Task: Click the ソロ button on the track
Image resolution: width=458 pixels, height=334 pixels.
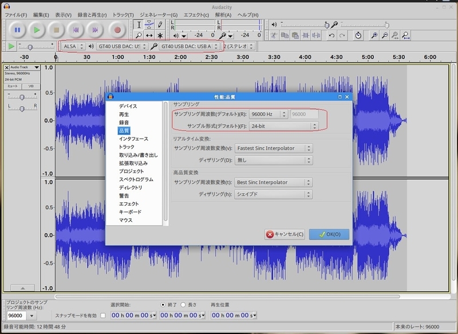Action: 31,86
